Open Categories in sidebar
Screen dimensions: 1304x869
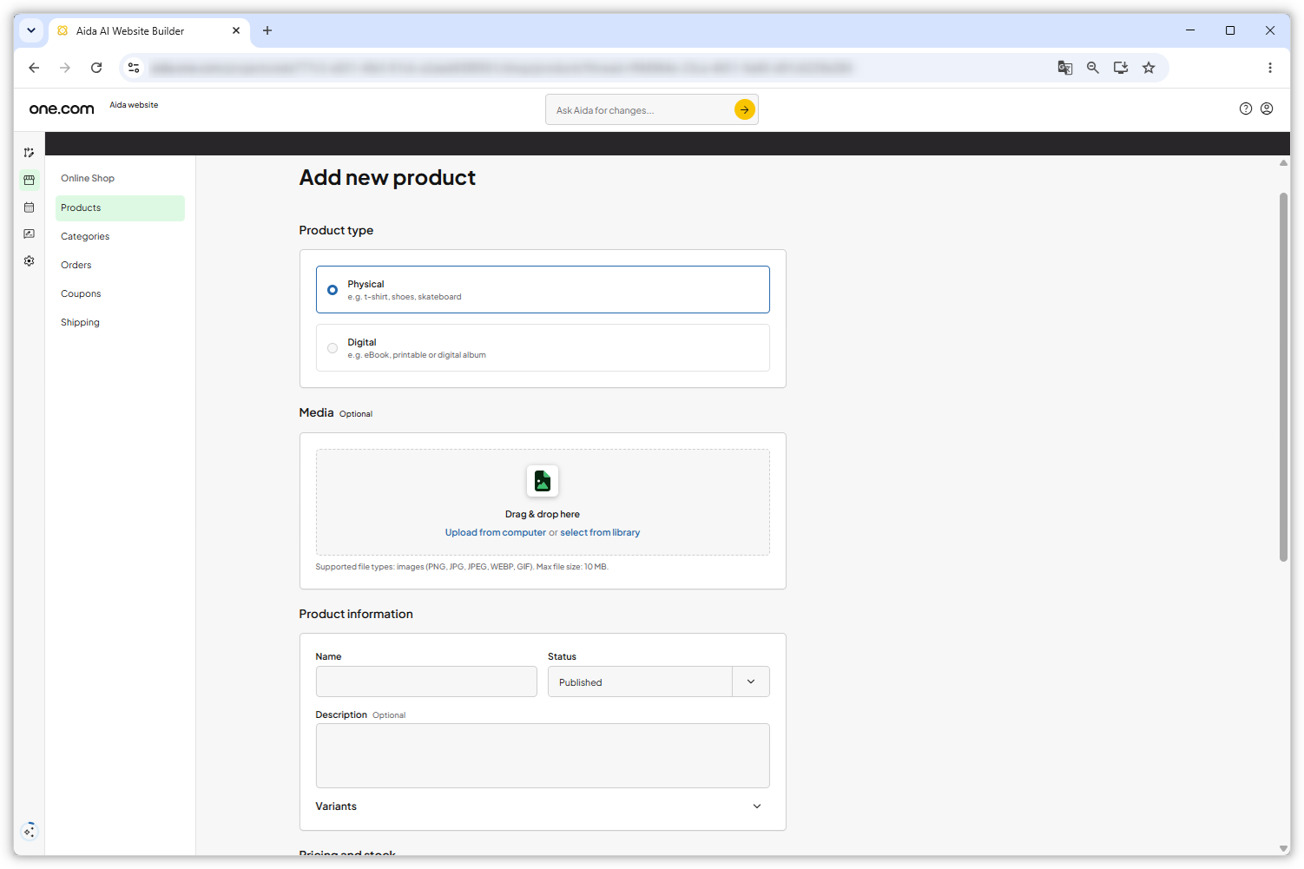point(85,236)
